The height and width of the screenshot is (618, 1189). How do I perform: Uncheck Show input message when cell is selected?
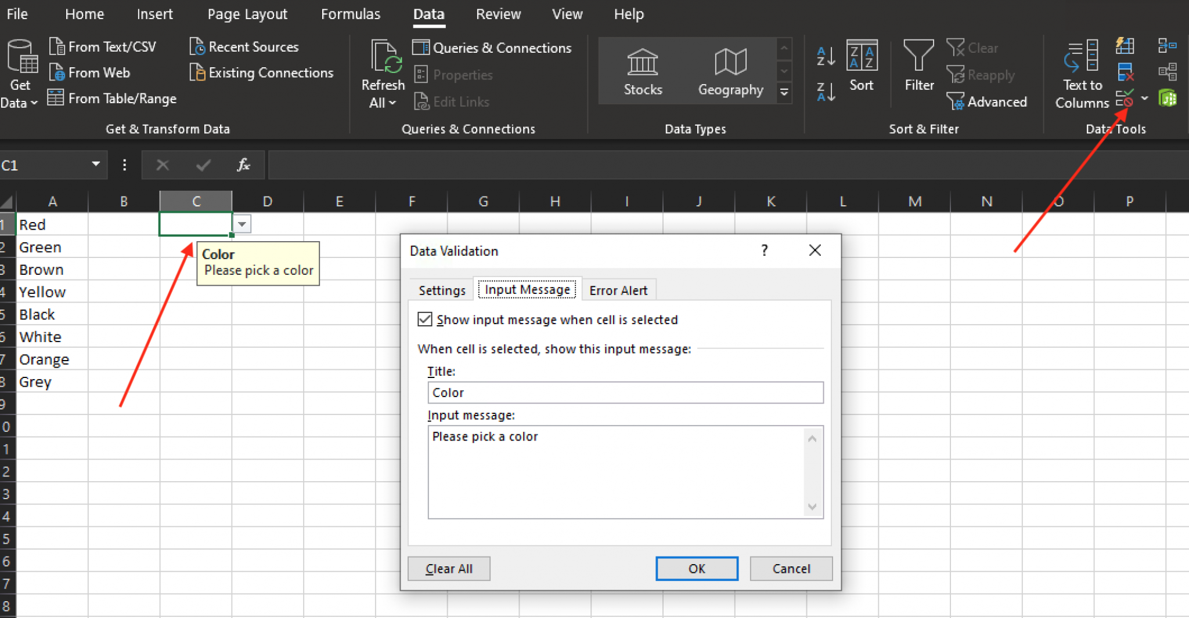pyautogui.click(x=425, y=319)
